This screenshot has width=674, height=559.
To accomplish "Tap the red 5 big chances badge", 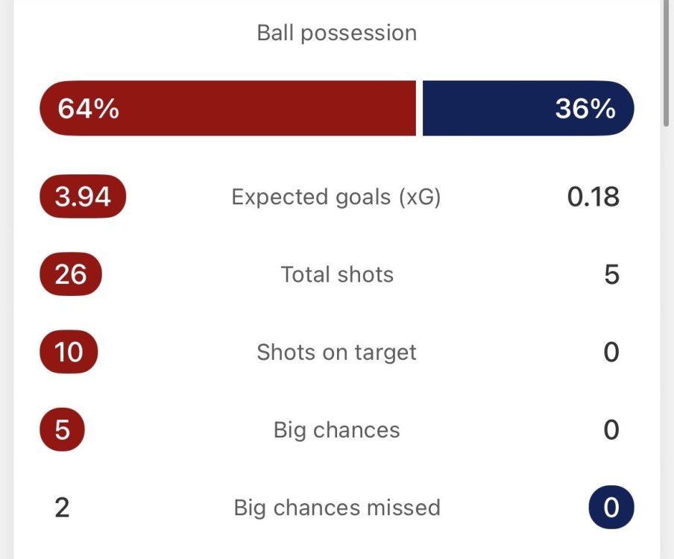I will (x=62, y=430).
